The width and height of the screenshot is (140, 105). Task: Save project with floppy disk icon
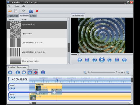16,11
